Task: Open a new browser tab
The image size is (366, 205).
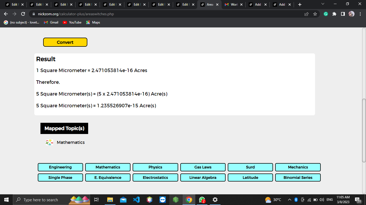Action: 300,5
